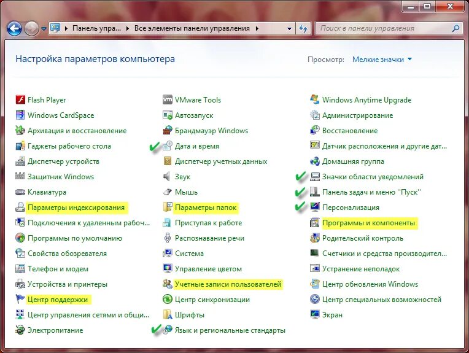Click the refresh button beside address bar

(x=304, y=28)
